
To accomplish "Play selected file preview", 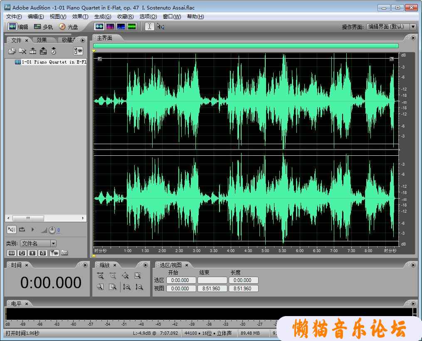I will tap(32, 229).
